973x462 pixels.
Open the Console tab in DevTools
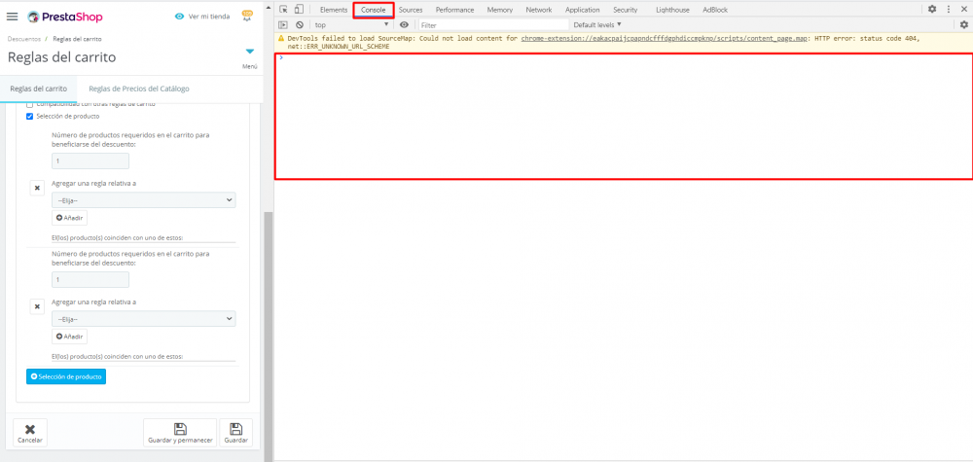coord(374,10)
